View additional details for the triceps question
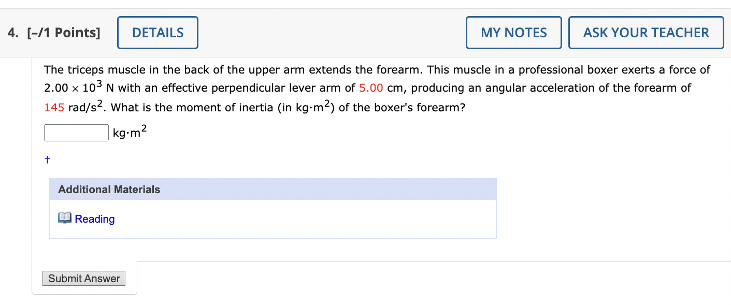This screenshot has width=731, height=305. [x=157, y=32]
